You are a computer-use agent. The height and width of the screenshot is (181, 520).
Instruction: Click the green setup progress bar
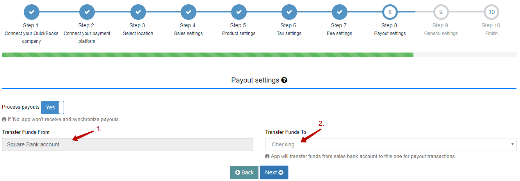coord(208,55)
